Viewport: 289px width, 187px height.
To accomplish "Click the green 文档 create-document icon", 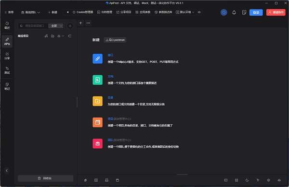I will click(x=97, y=80).
